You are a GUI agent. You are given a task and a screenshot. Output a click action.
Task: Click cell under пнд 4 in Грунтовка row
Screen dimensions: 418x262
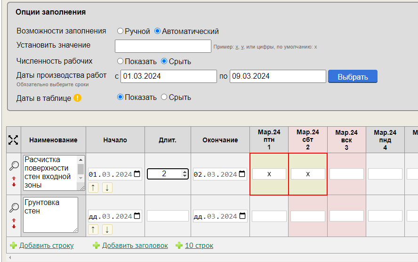385,216
